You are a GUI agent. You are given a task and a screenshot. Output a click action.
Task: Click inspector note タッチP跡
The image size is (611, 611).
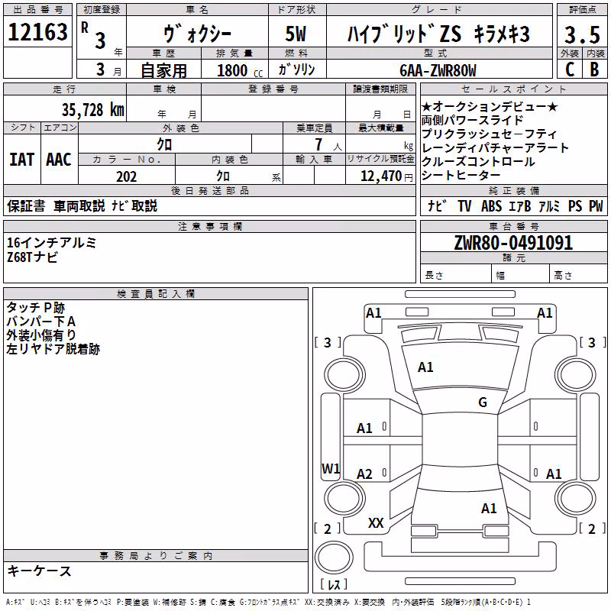tap(35, 308)
